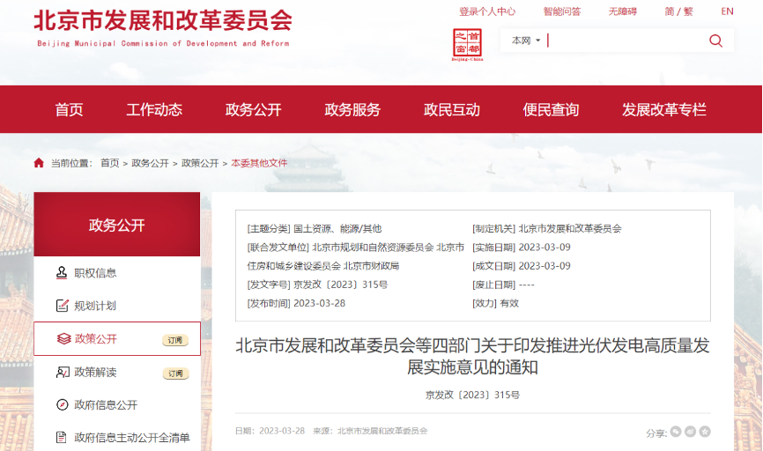
Task: Click 本委其他文件 in the breadcrumb
Action: point(259,163)
